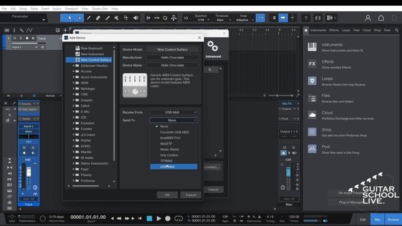The width and height of the screenshot is (402, 226).
Task: Click the Browse button at bottom
Action: tap(393, 220)
